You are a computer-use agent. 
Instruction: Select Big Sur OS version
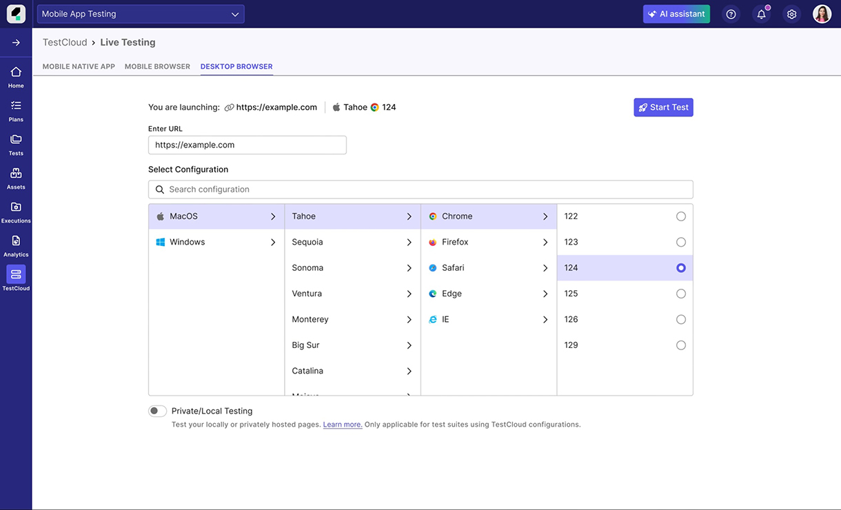click(x=352, y=345)
